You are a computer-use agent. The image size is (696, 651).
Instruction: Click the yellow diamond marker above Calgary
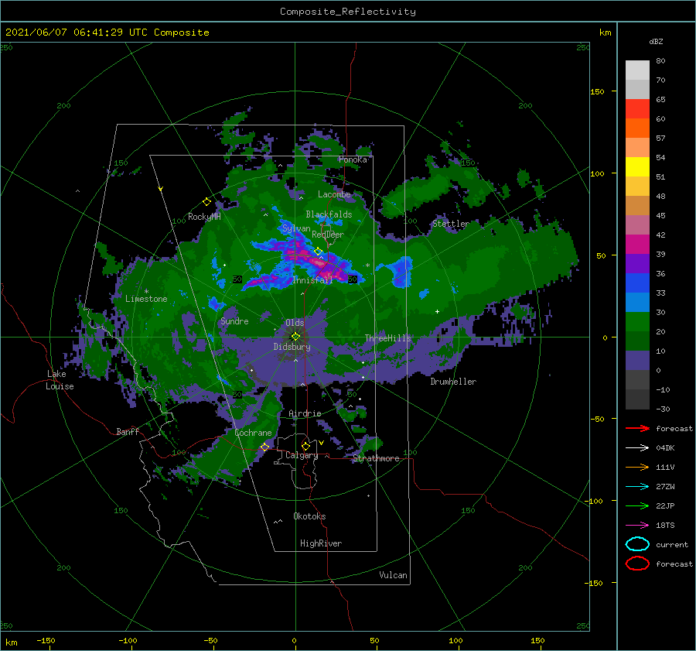point(305,446)
